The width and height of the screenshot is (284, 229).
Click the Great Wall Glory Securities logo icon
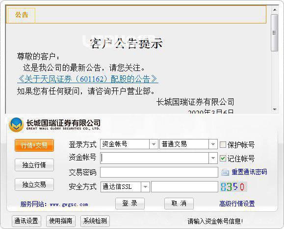tap(16, 125)
